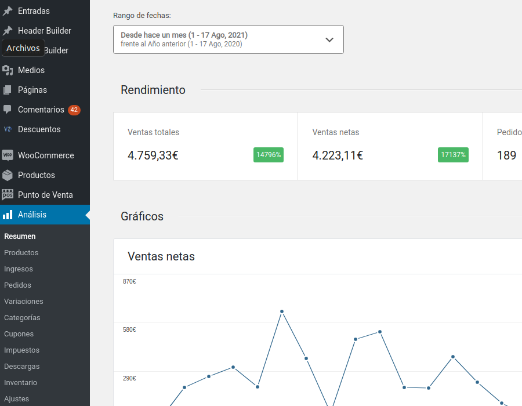The width and height of the screenshot is (522, 406).
Task: Click the 580€ axis label
Action: point(129,330)
